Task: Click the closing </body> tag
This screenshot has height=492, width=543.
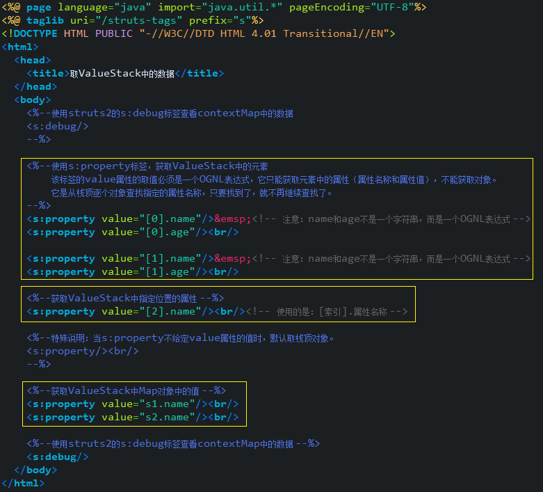Action: [x=35, y=470]
